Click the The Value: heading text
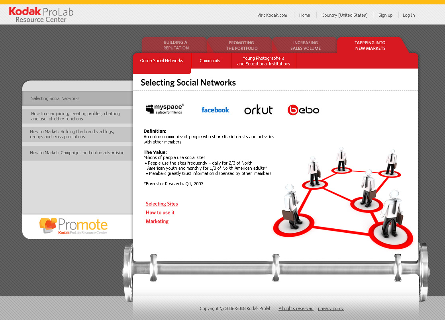 tap(155, 152)
